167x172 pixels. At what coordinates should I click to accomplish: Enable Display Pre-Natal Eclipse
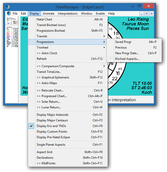(68, 137)
